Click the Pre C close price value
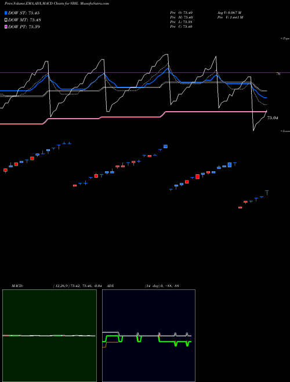290x382 pixels. 181,27
